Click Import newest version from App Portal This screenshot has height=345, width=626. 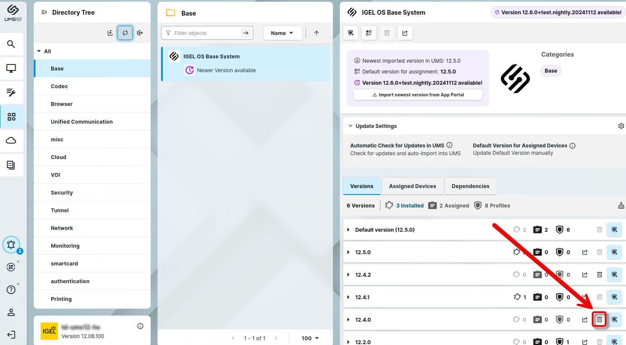tap(418, 95)
